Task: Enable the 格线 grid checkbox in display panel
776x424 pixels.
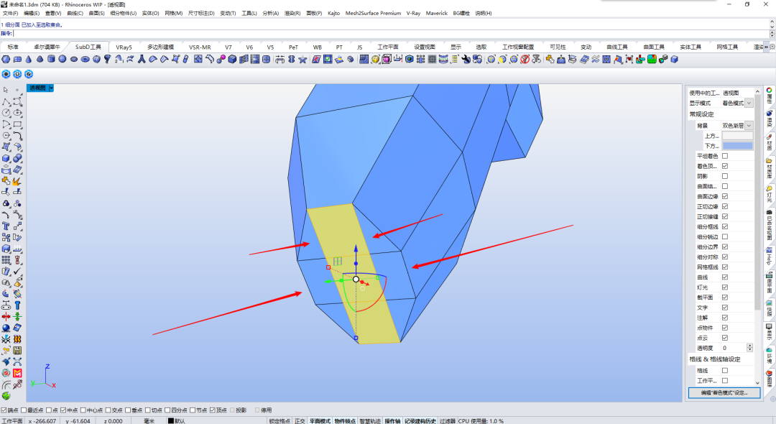Action: (725, 371)
